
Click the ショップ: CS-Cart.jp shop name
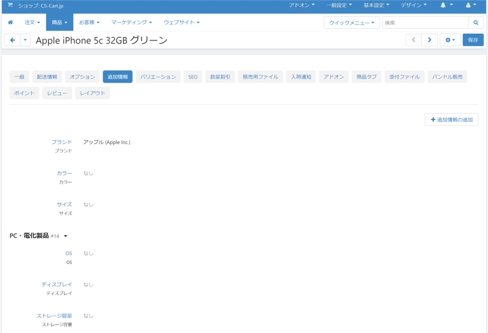(41, 5)
